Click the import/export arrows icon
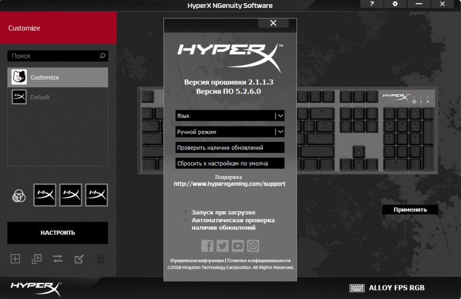This screenshot has height=299, width=461. coord(58,259)
